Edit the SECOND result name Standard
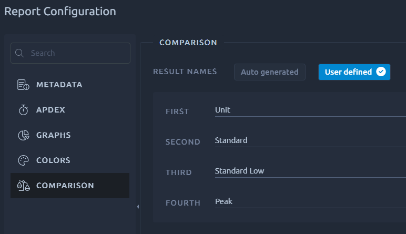406x234 pixels. pos(310,141)
